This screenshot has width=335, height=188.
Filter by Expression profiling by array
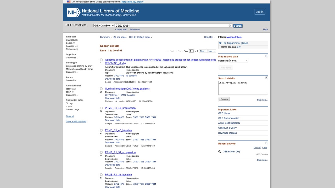pyautogui.click(x=79, y=66)
